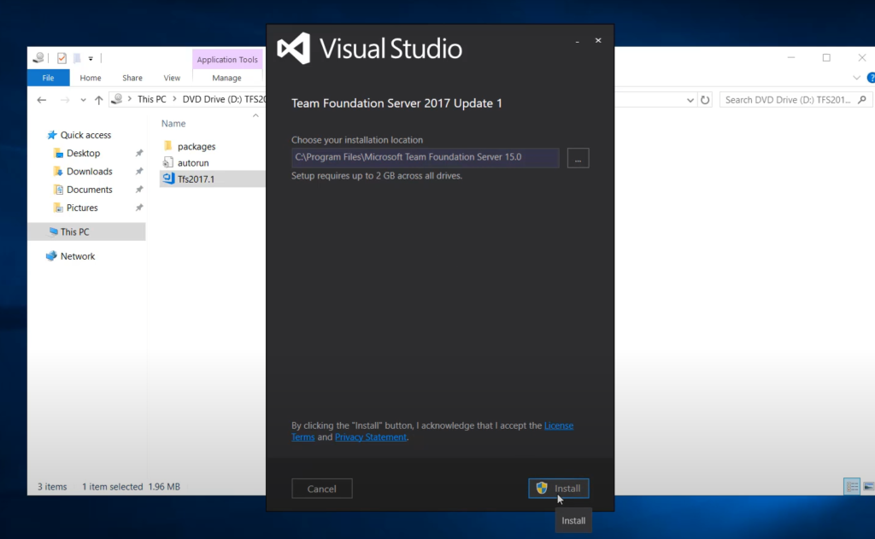Click the "1.96 MB" size in status bar
875x539 pixels.
pos(164,487)
